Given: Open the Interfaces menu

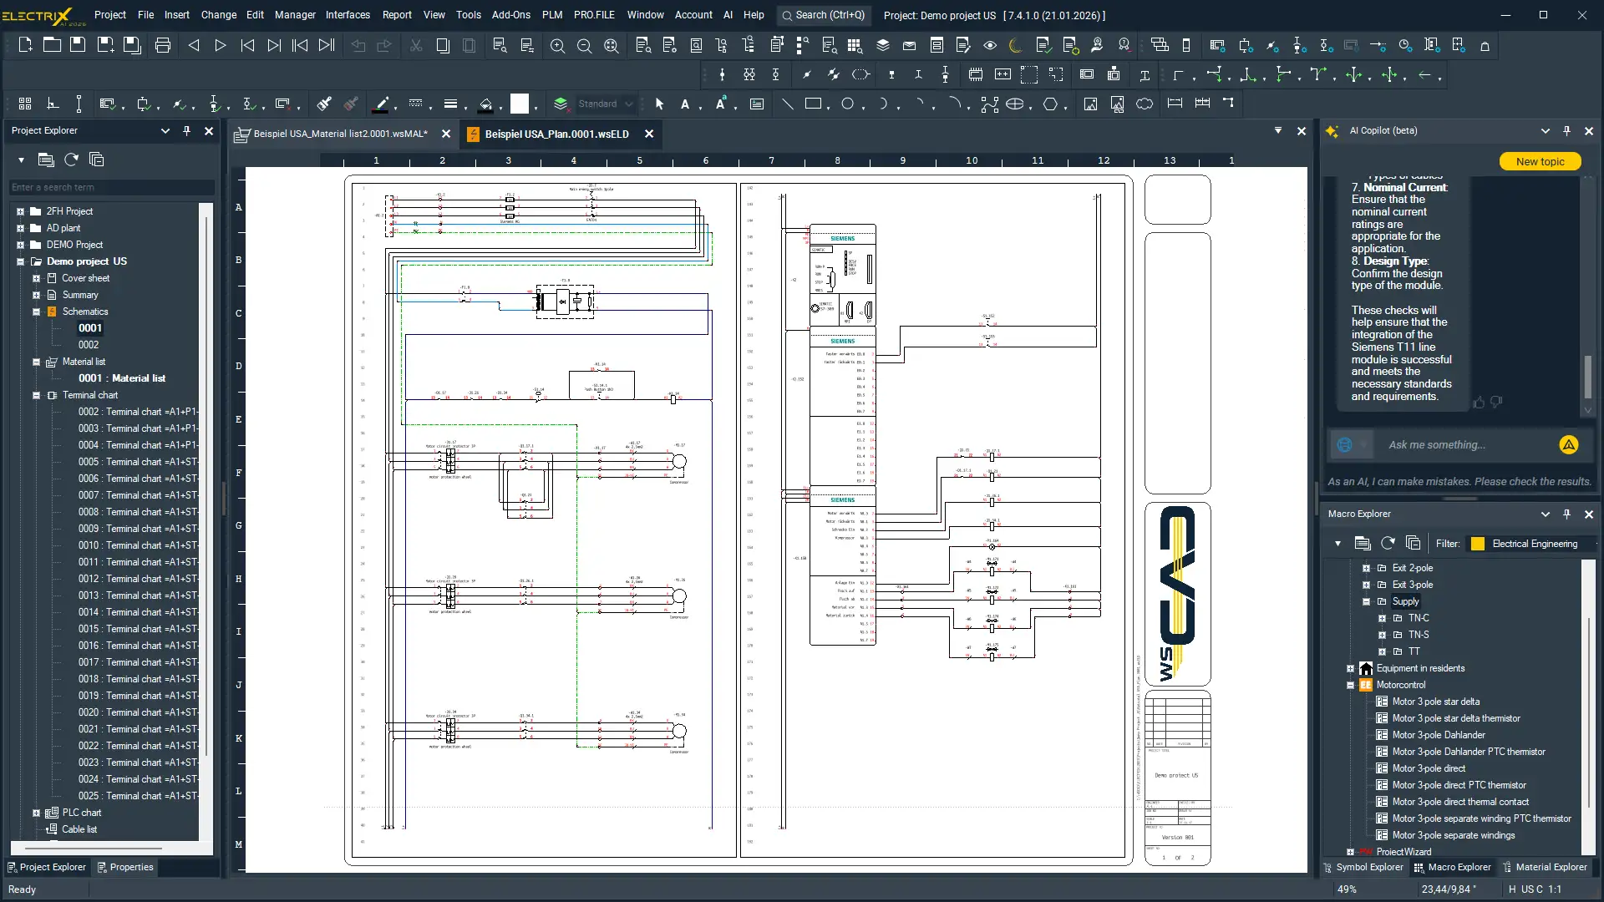Looking at the screenshot, I should click(x=348, y=15).
